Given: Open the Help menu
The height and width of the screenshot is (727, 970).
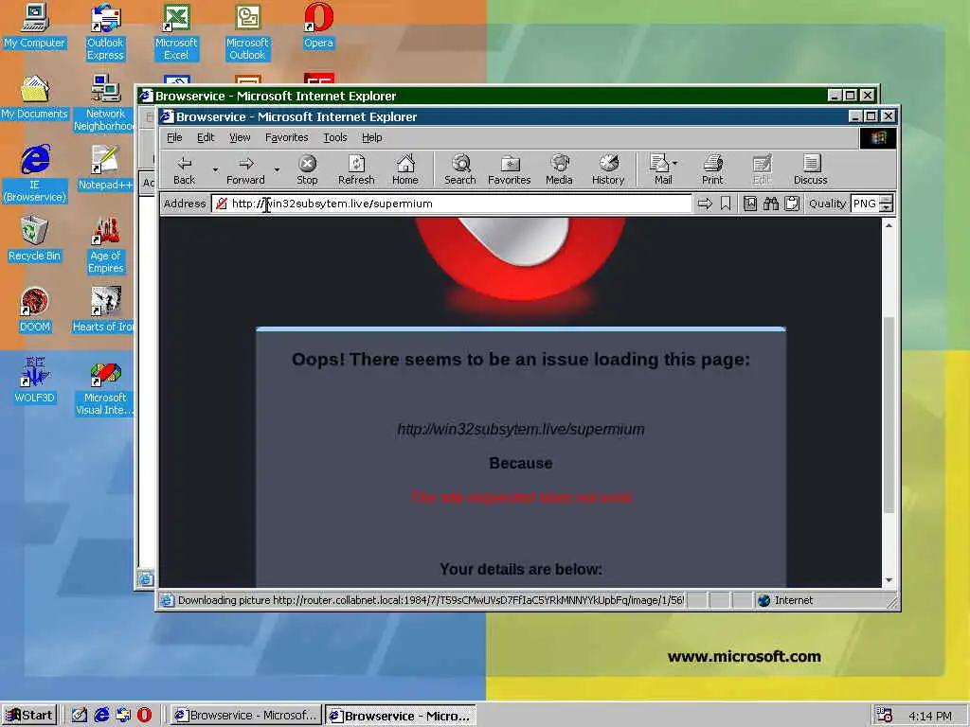Looking at the screenshot, I should pyautogui.click(x=371, y=137).
